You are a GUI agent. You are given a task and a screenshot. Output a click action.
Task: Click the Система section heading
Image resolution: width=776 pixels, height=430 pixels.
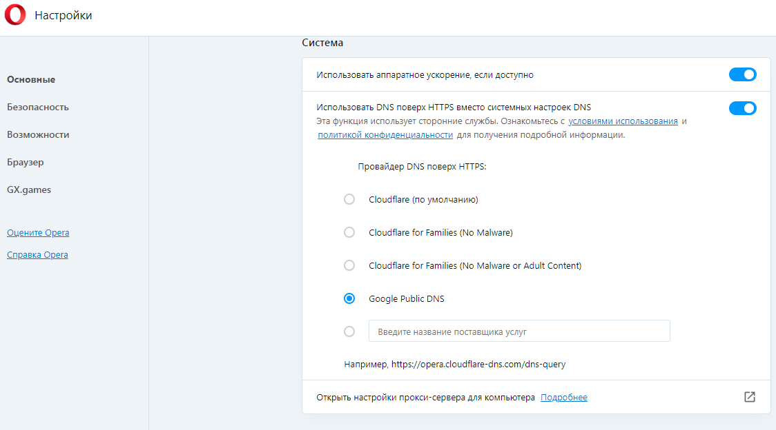point(322,43)
